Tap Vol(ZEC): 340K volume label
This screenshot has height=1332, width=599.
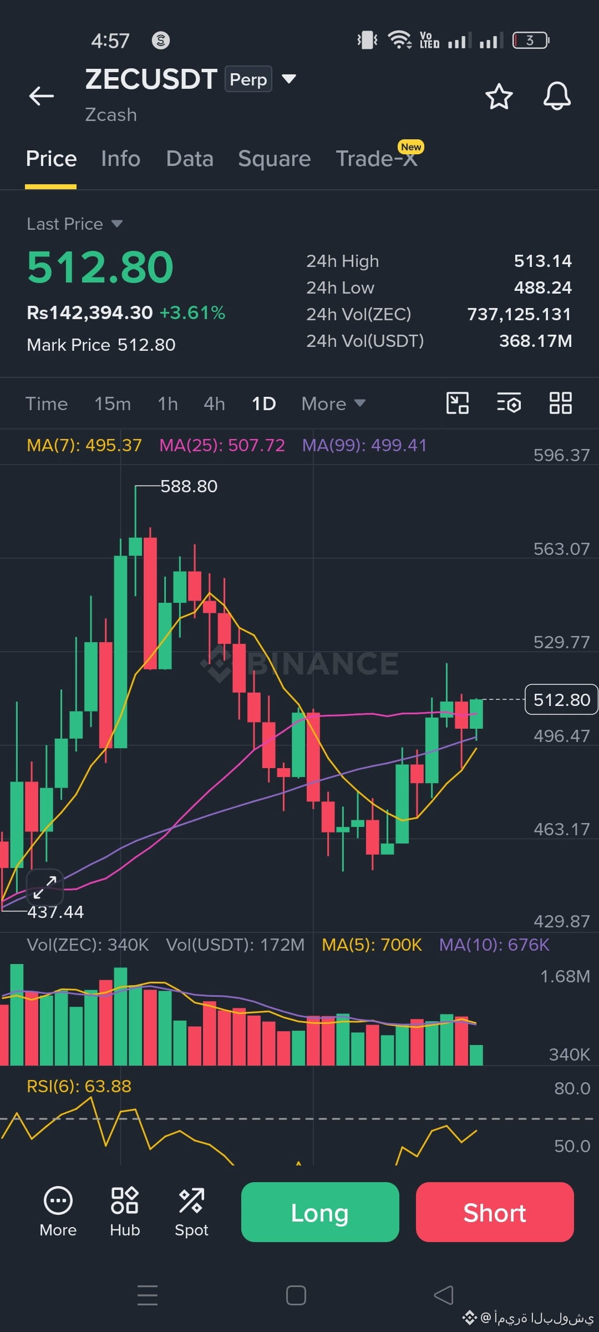coord(88,945)
